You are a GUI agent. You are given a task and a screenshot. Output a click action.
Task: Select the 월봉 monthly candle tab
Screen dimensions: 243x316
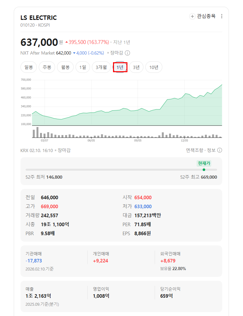pyautogui.click(x=65, y=67)
